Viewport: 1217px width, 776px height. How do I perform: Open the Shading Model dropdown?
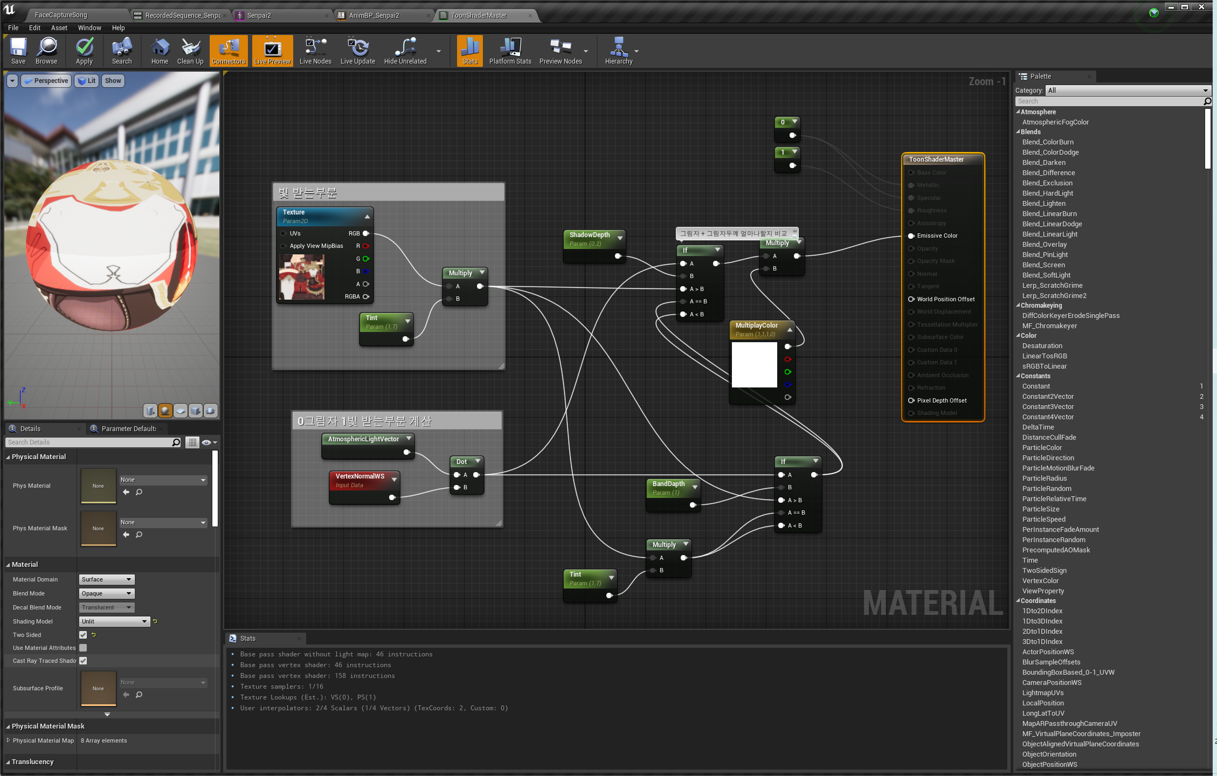(114, 621)
